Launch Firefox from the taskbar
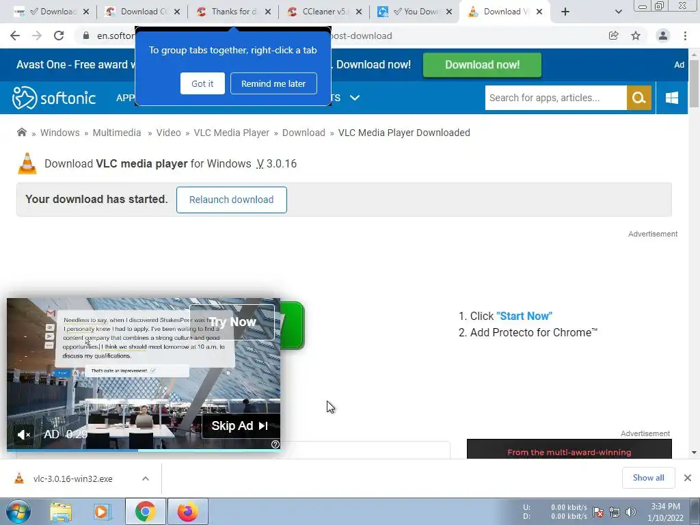The width and height of the screenshot is (700, 525). pyautogui.click(x=188, y=511)
